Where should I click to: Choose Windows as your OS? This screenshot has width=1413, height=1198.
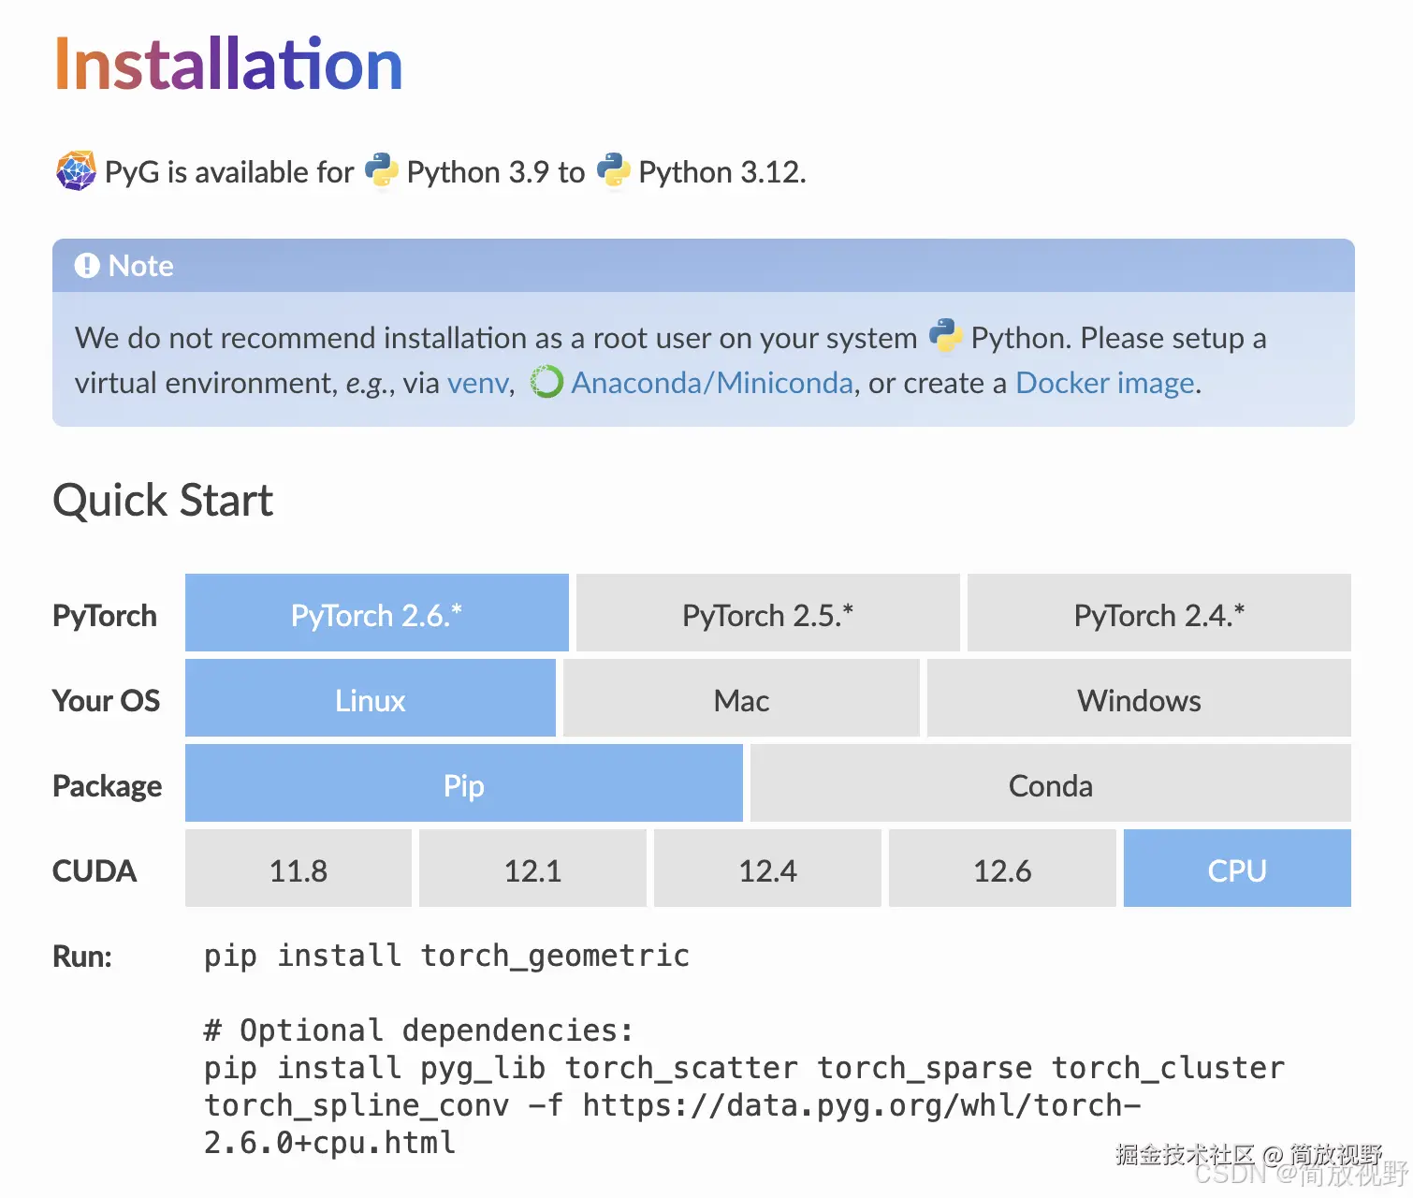click(x=1139, y=698)
